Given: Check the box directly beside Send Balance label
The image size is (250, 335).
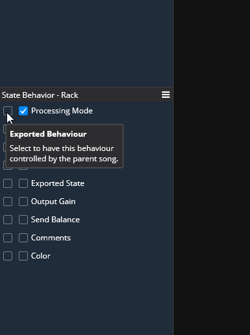Looking at the screenshot, I should tap(23, 220).
